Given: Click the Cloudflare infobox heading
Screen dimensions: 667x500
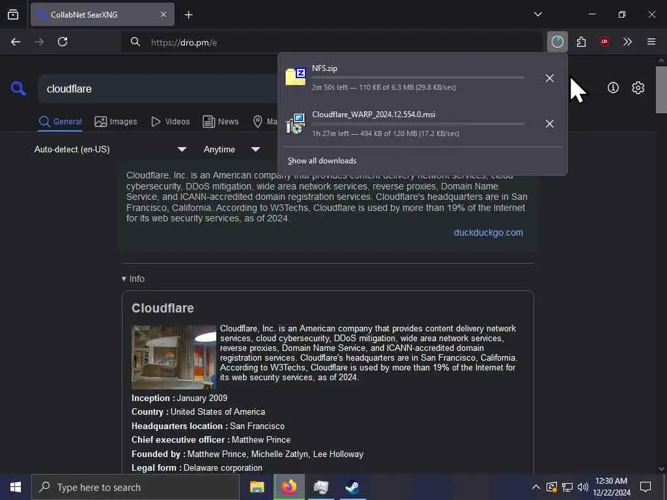Looking at the screenshot, I should (x=162, y=308).
